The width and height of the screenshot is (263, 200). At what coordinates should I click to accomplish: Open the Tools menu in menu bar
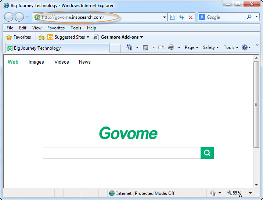pos(76,28)
